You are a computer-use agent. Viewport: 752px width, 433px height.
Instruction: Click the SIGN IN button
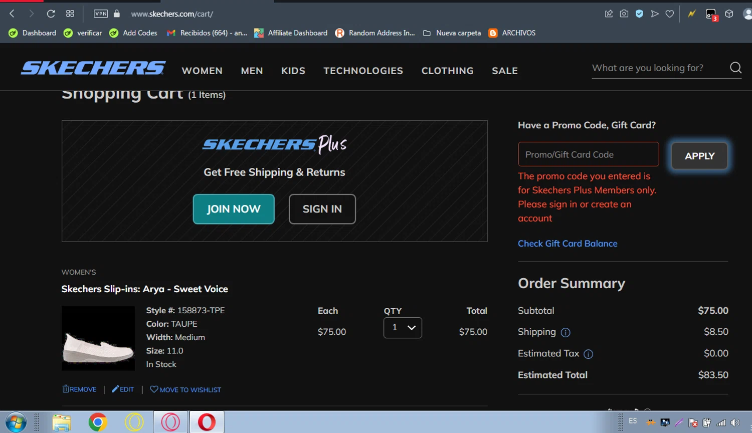point(322,209)
